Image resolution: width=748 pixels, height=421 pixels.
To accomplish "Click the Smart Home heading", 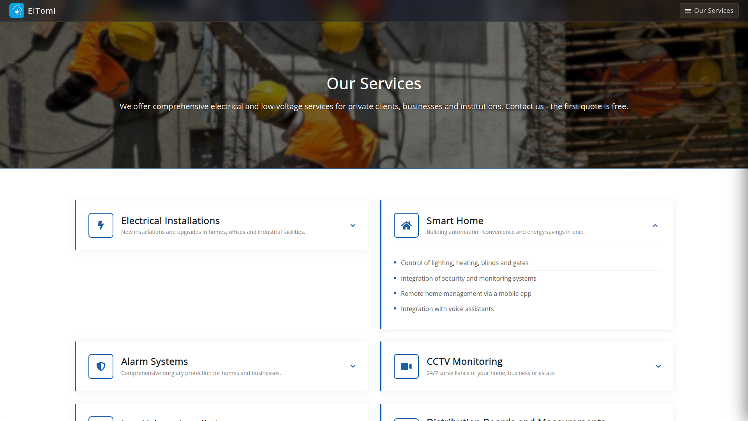I will click(455, 221).
